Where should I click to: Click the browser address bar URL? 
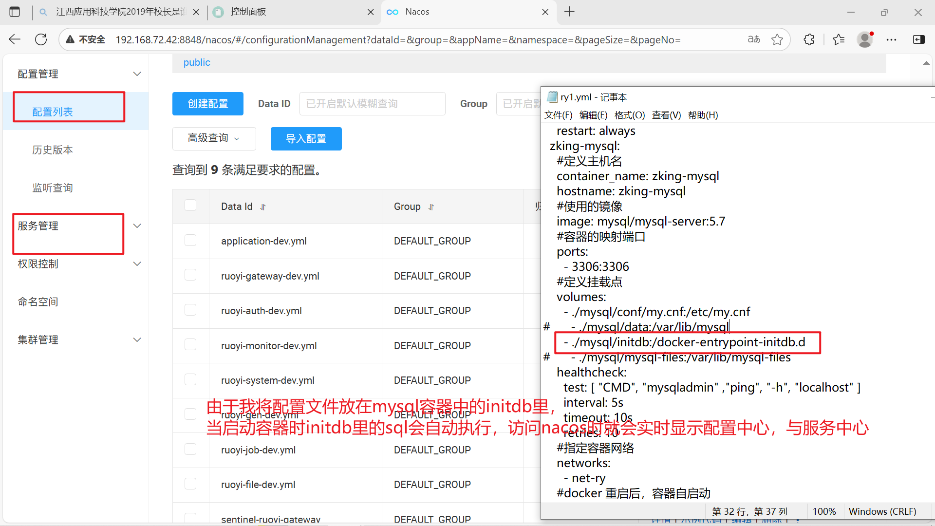[x=398, y=39]
